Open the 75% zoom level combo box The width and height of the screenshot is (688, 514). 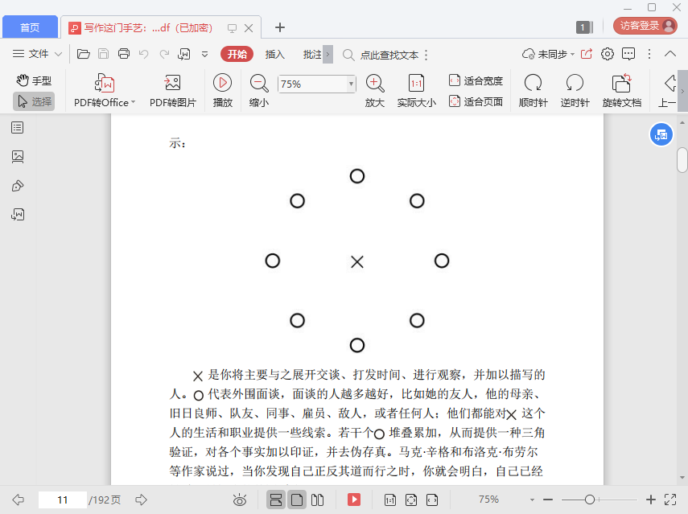pos(316,84)
